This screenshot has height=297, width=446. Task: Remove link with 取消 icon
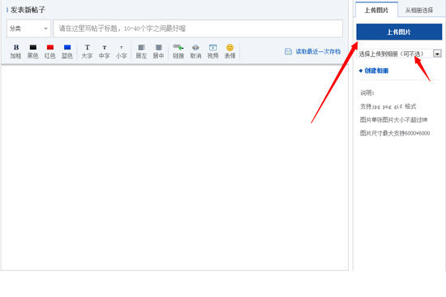[x=195, y=51]
